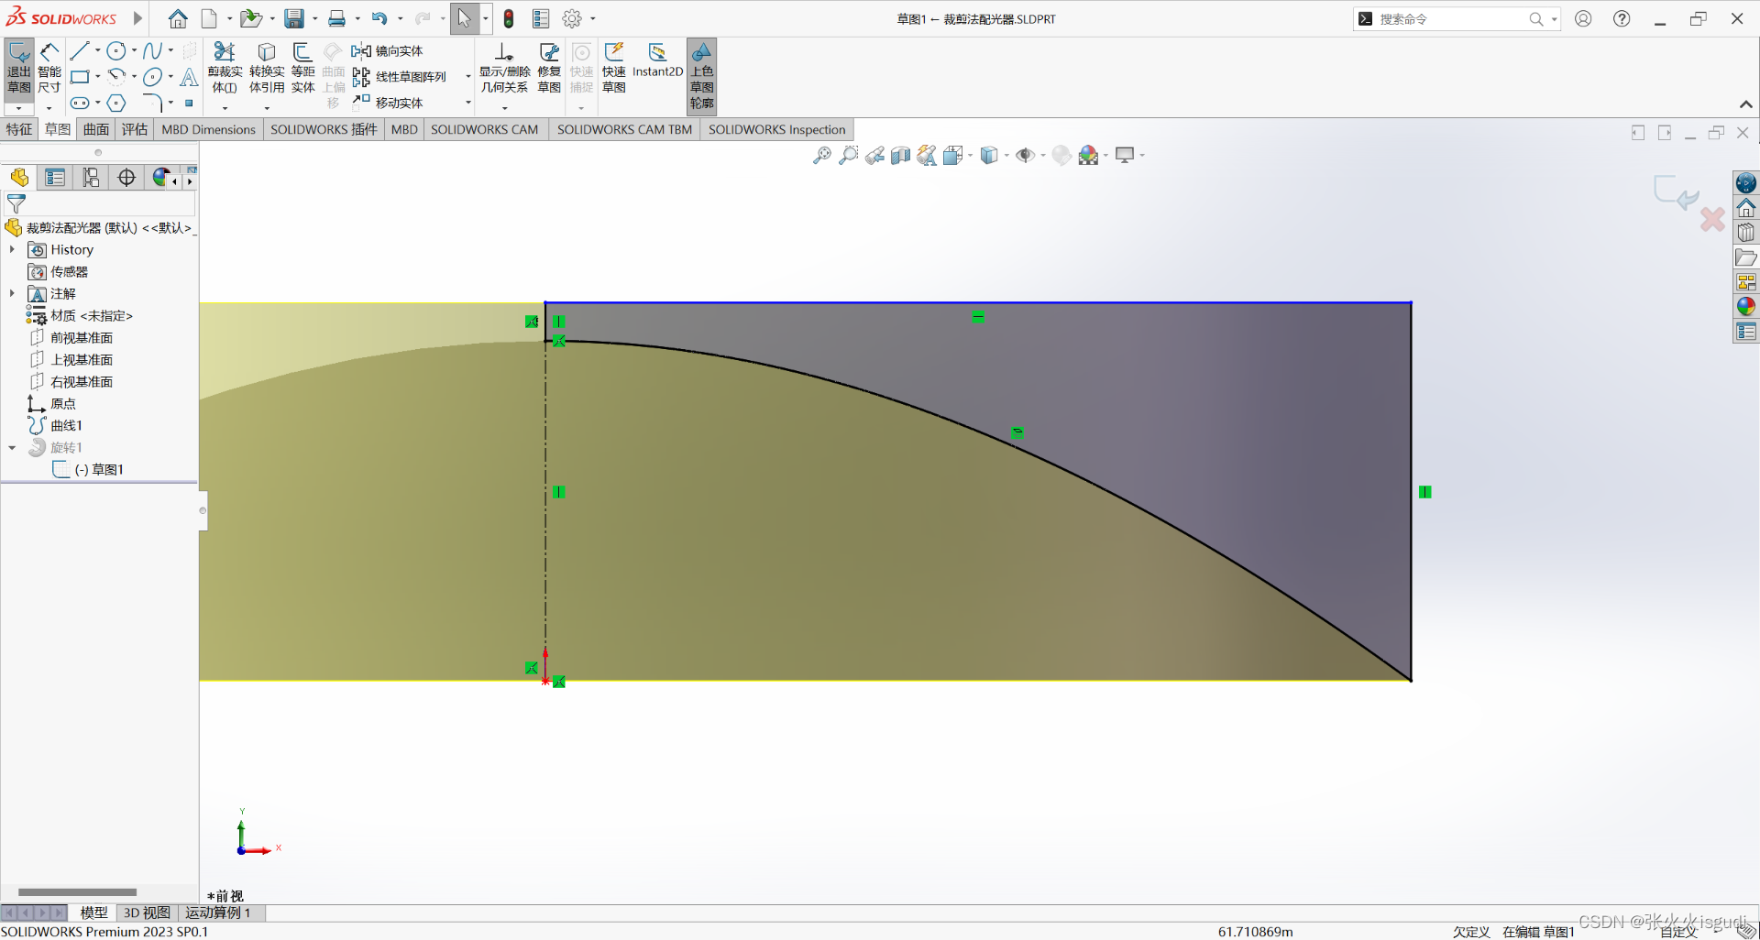Open Appearances tab in task pane
Image resolution: width=1760 pixels, height=940 pixels.
(1746, 307)
